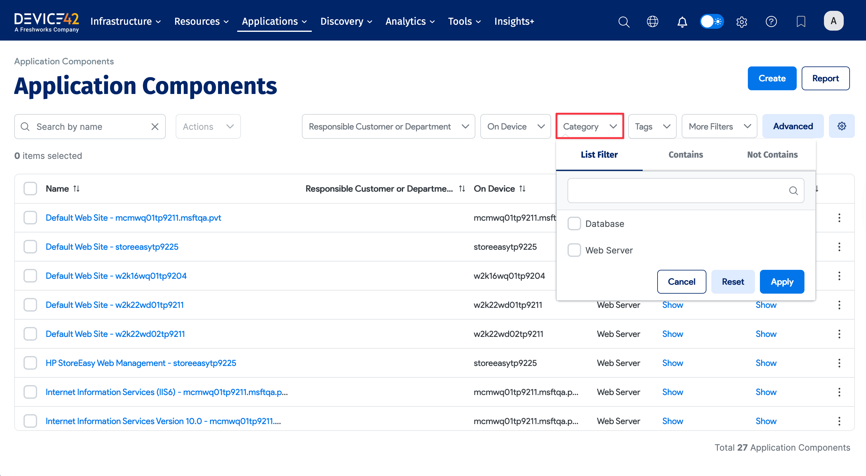Check the Web Server category checkbox
This screenshot has height=476, width=866.
574,250
